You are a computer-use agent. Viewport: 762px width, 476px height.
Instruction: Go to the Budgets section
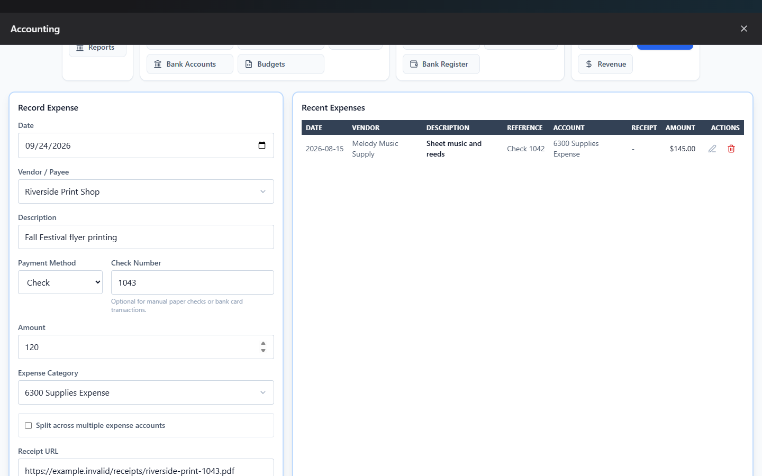[281, 64]
